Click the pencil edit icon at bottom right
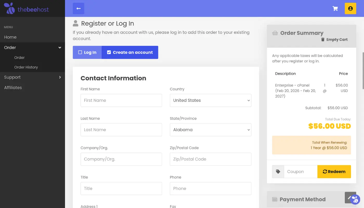This screenshot has height=208, width=364. [x=349, y=197]
